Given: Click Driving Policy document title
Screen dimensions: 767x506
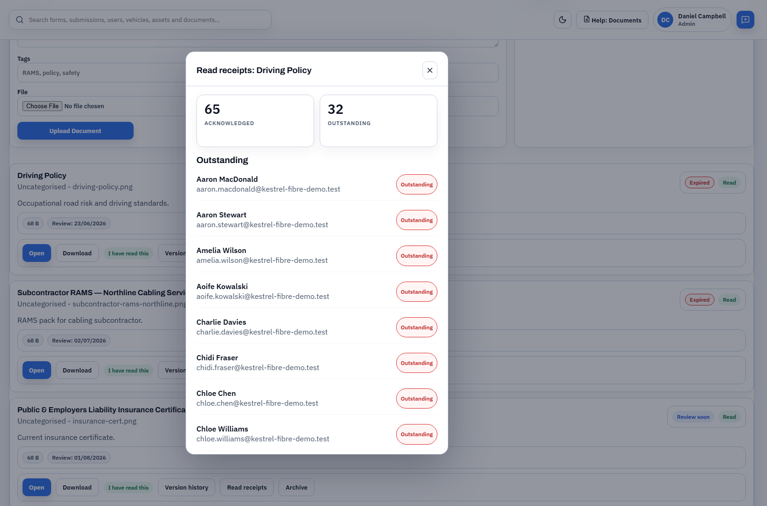Looking at the screenshot, I should (42, 175).
